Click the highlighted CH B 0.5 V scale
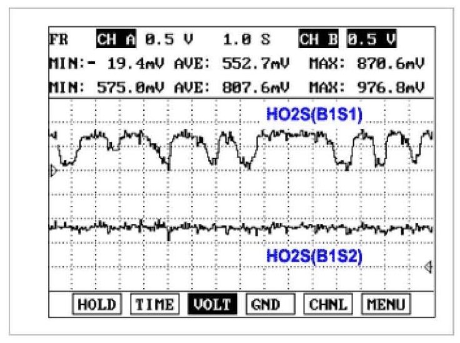Viewport: 460px width, 343px height. (373, 40)
